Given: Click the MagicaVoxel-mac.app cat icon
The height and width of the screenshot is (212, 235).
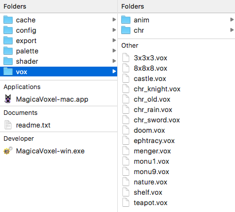Looking at the screenshot, I should click(8, 99).
